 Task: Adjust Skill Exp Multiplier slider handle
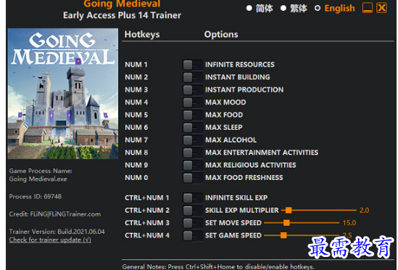coord(289,210)
